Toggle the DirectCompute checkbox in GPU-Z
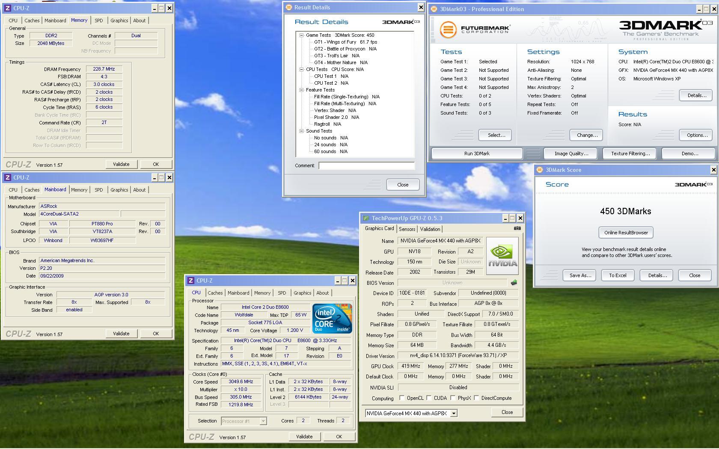 click(476, 398)
